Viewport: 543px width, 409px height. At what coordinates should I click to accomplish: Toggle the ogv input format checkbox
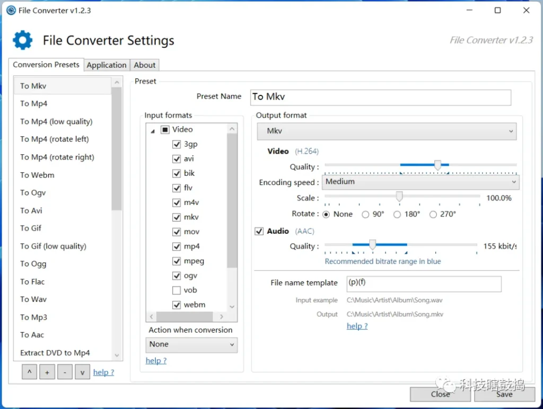177,276
